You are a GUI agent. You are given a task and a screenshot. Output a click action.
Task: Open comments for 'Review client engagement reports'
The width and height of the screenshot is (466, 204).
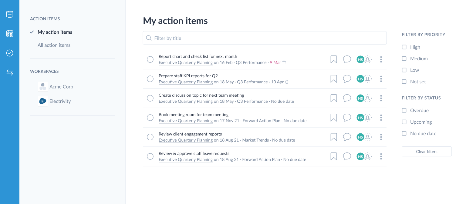coord(347,137)
